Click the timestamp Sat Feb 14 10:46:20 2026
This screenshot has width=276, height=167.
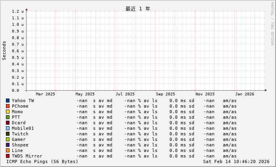236,161
